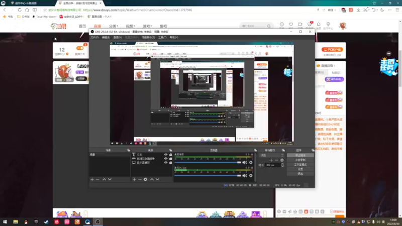Viewport: 402px width, 226px height.
Task: Open source properties gear in sources panel
Action: coord(145,179)
